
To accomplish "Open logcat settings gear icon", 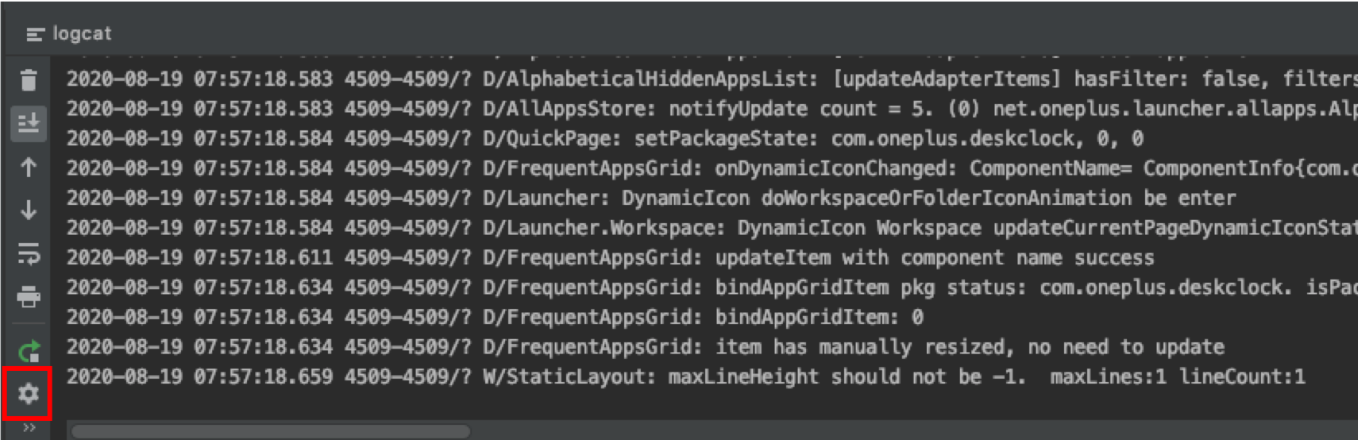I will click(x=29, y=393).
